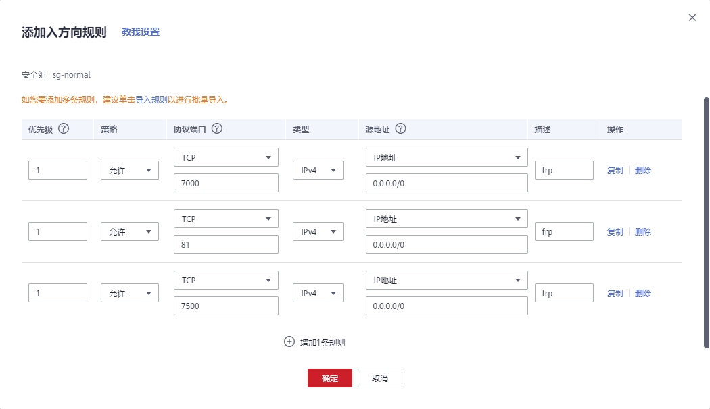
Task: Close the add inbound rule dialog
Action: point(692,18)
